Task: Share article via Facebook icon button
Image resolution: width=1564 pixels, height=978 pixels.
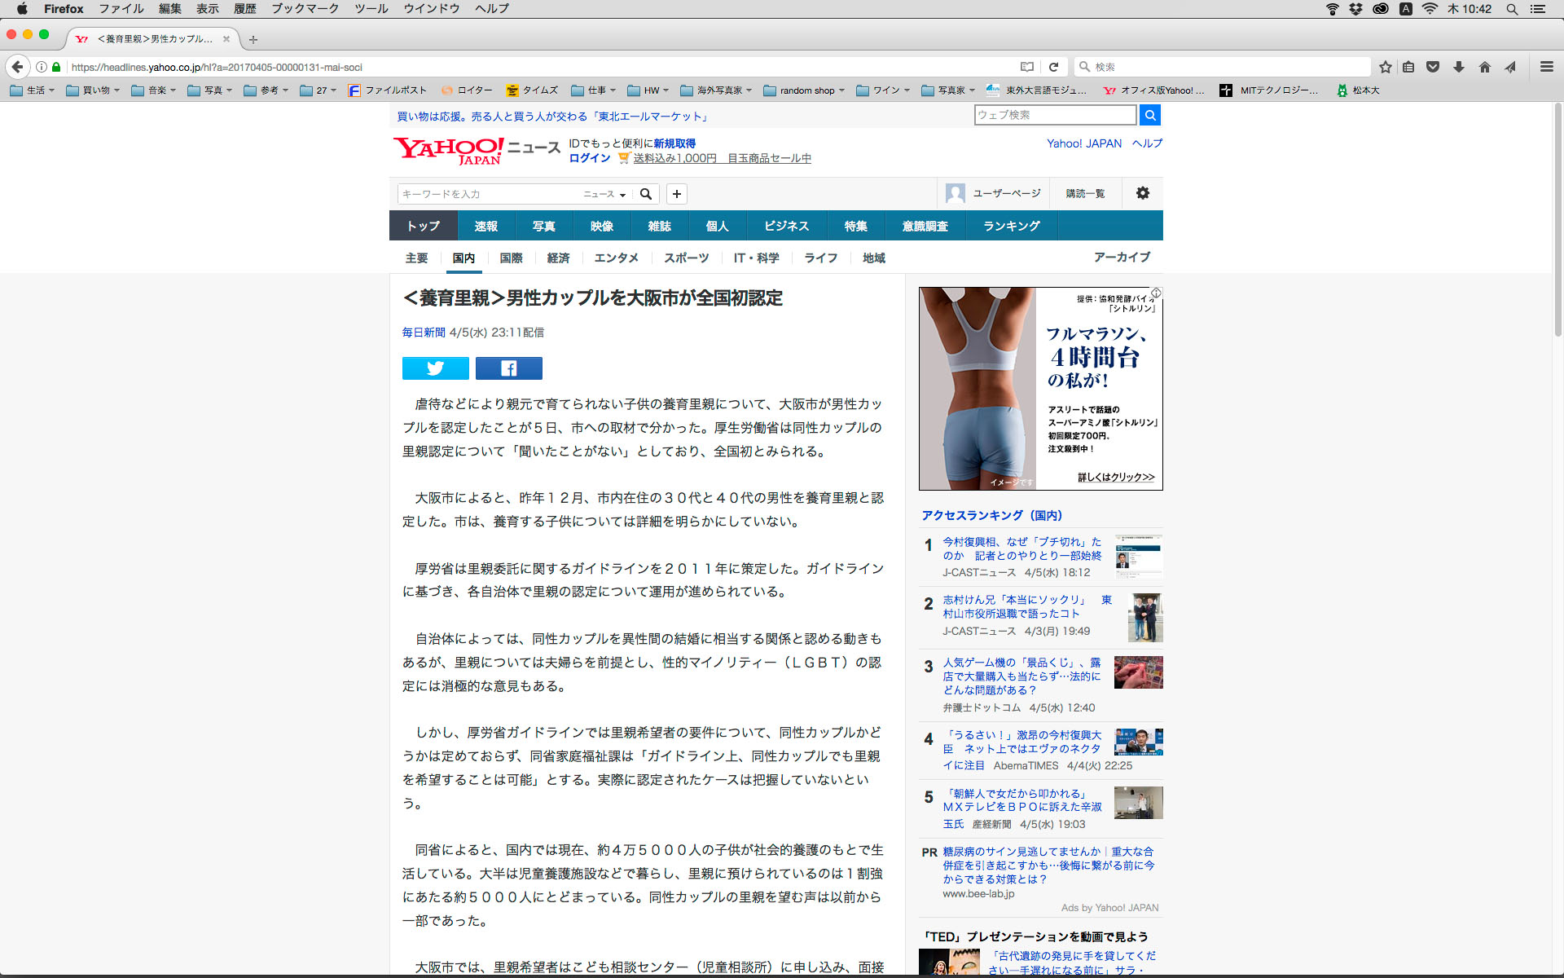Action: pos(508,368)
